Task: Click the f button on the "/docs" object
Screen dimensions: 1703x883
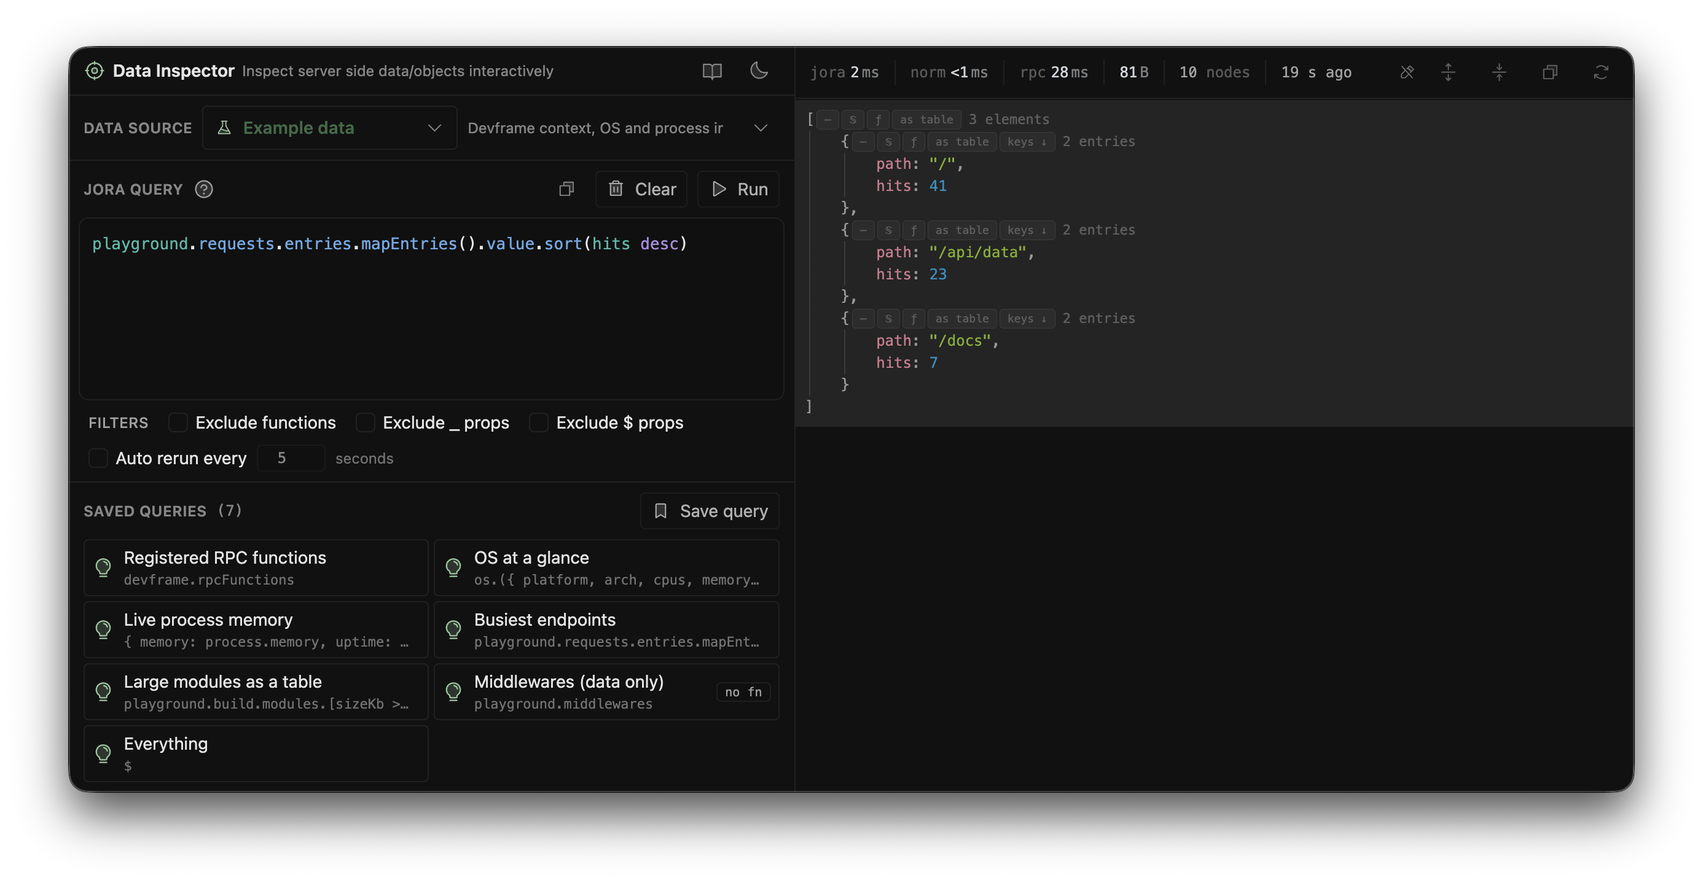Action: [x=914, y=319]
